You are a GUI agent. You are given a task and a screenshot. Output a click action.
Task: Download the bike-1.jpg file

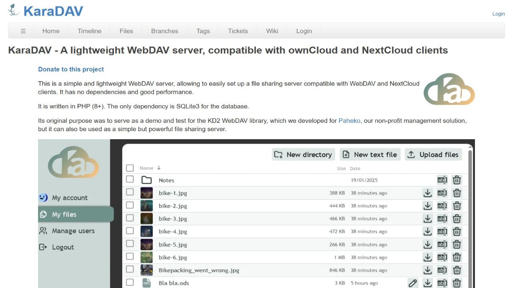coord(428,193)
